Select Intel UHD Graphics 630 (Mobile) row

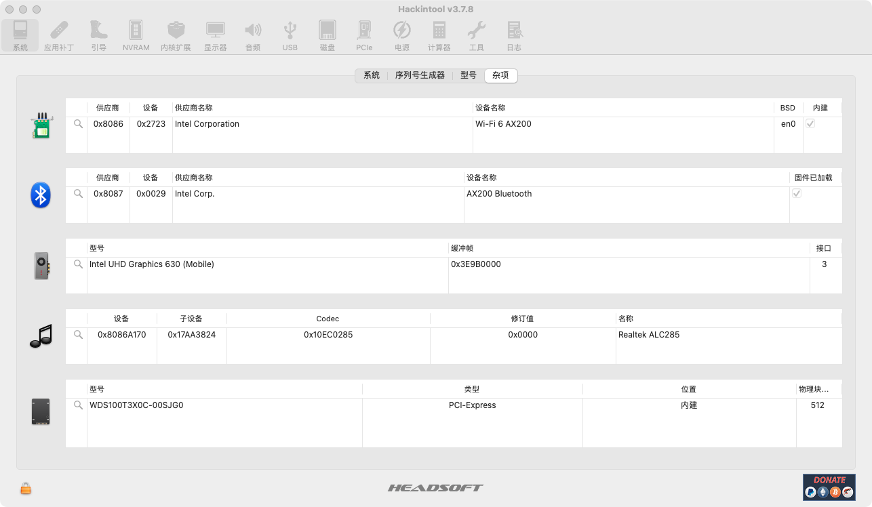click(x=152, y=264)
